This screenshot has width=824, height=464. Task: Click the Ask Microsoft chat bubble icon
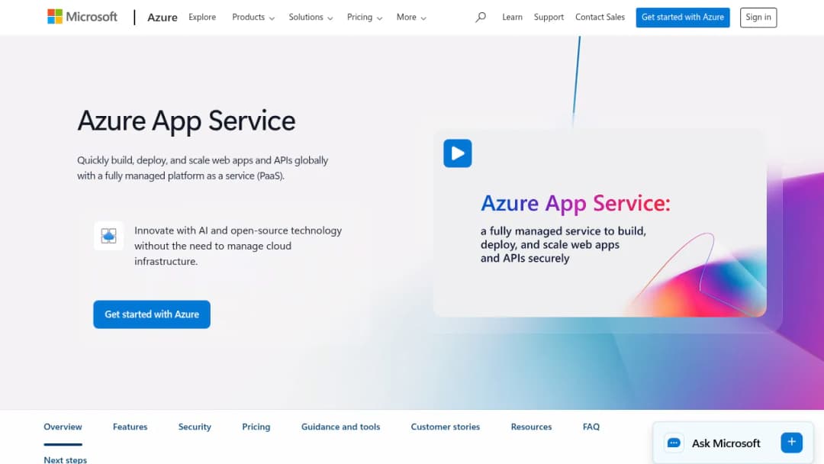(x=674, y=443)
